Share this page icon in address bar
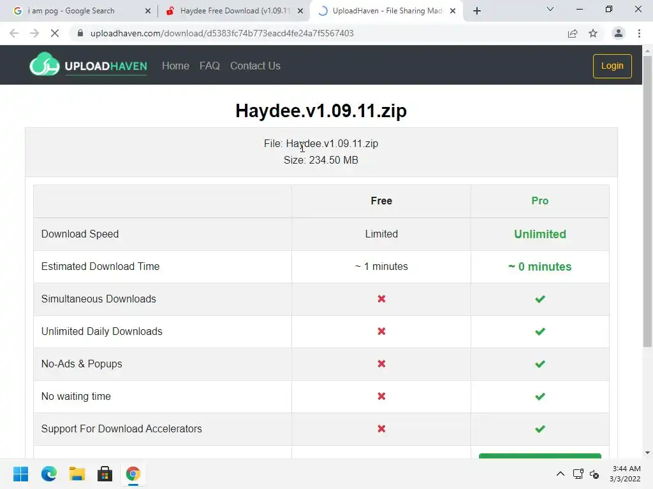The height and width of the screenshot is (489, 653). click(x=573, y=33)
